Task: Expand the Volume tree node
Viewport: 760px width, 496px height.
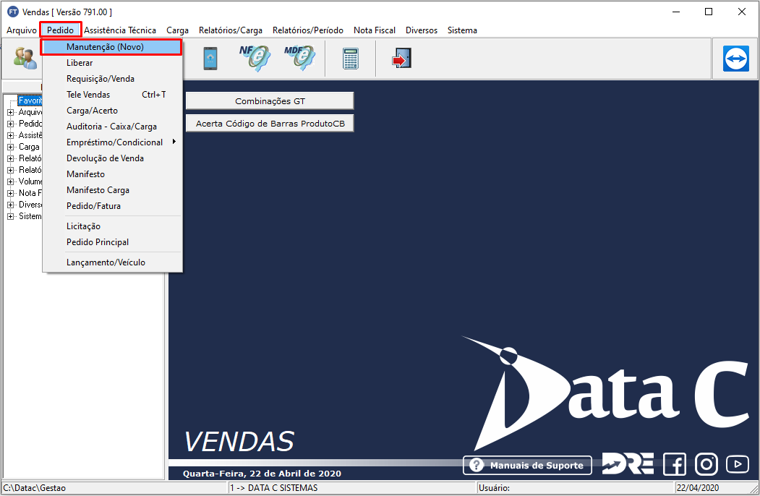Action: (x=11, y=181)
